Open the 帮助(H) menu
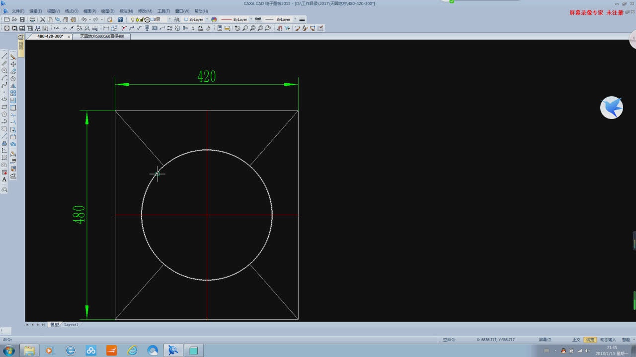Viewport: 636px width, 357px height. 201,11
